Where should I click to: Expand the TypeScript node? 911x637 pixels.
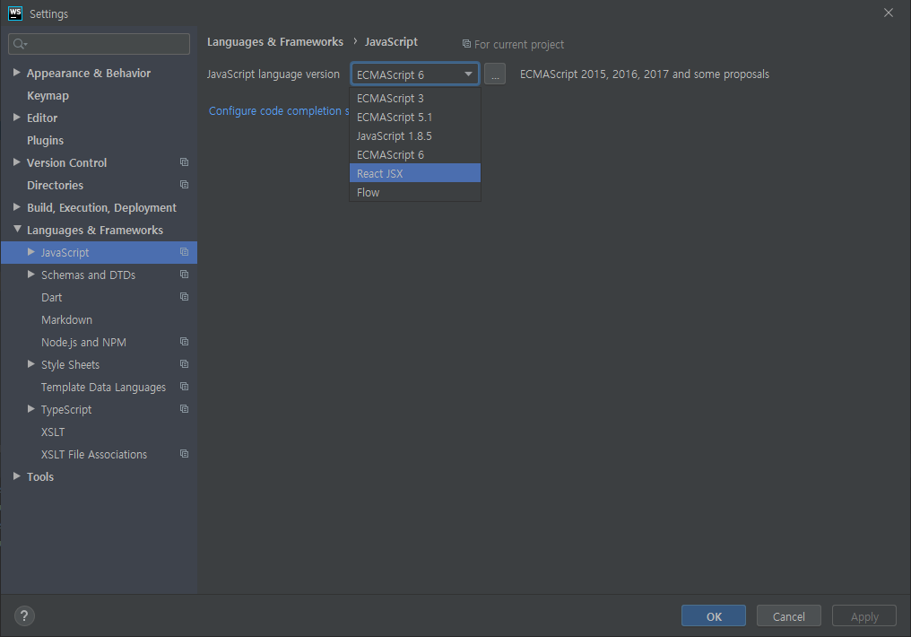(x=31, y=409)
